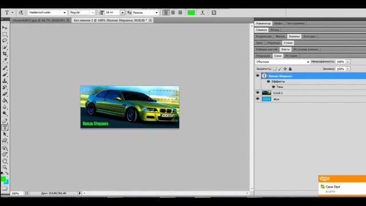Center text alignment in options bar
This screenshot has width=366, height=206.
coord(173,13)
